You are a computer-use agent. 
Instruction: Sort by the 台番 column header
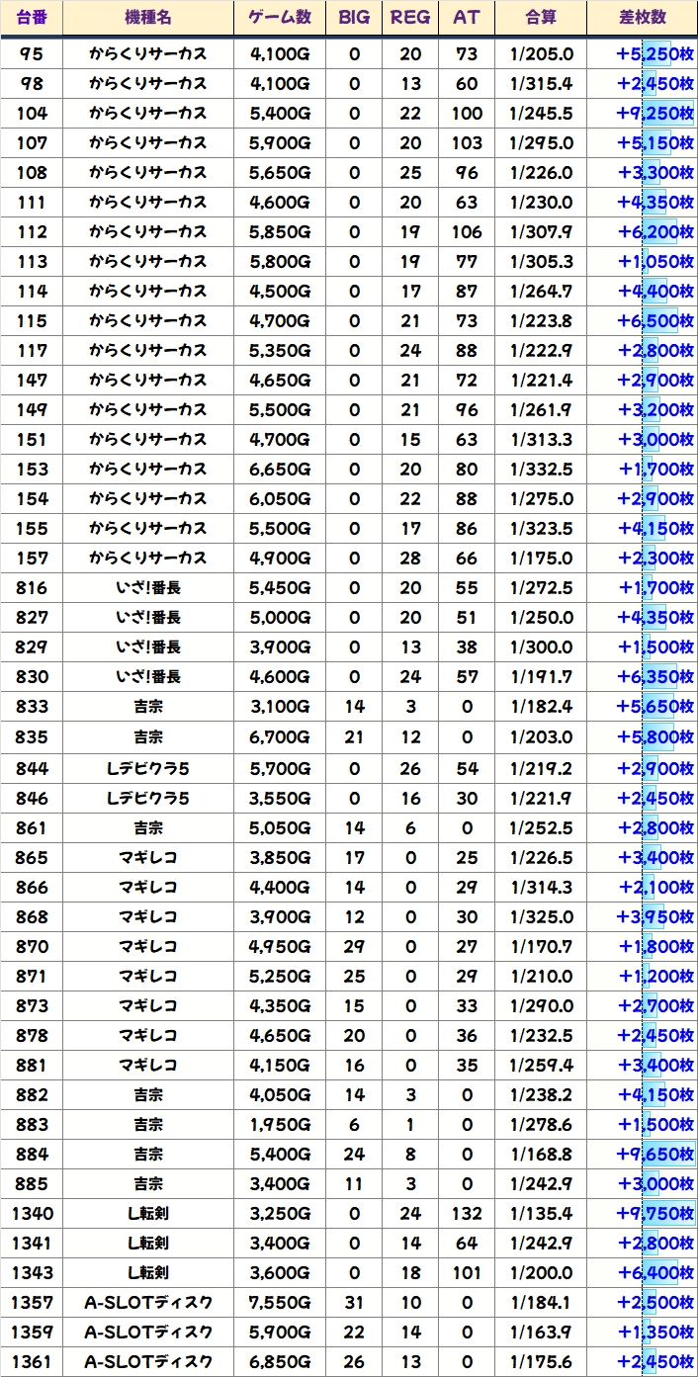[32, 18]
